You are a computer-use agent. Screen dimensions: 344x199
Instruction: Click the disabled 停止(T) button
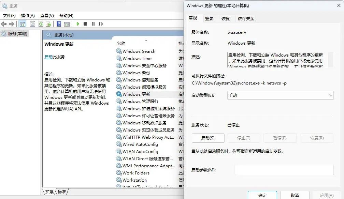pyautogui.click(x=244, y=138)
